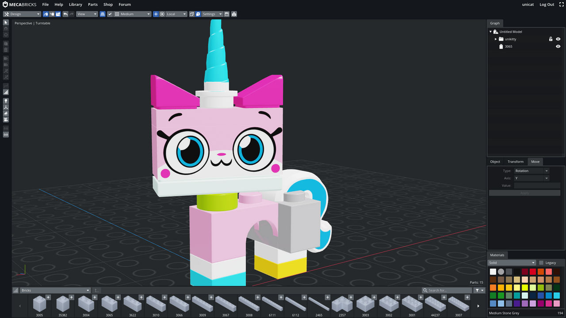Screen dimensions: 566x318
Task: Click the first blue snap icon beside Design
Action: tap(45, 14)
